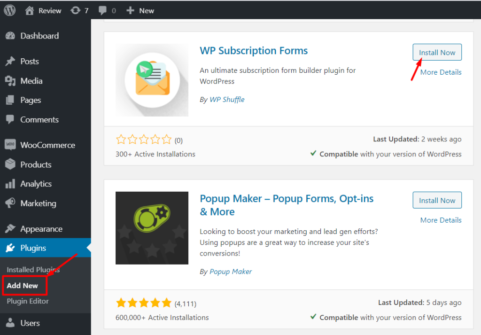The image size is (481, 335).
Task: Go to Users menu
Action: pos(30,323)
